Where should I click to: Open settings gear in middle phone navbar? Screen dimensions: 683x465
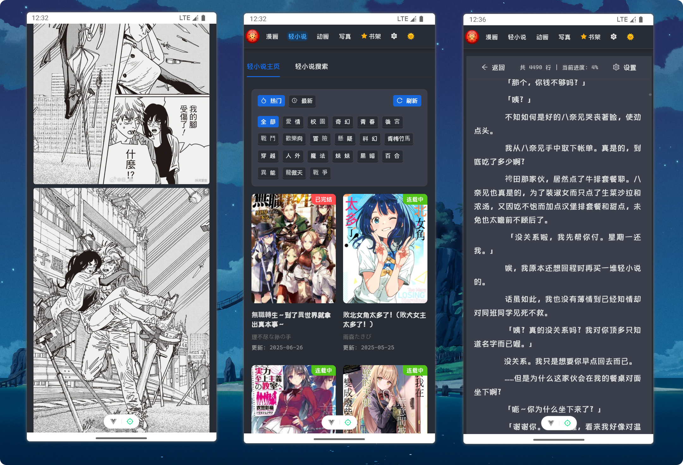(x=394, y=36)
